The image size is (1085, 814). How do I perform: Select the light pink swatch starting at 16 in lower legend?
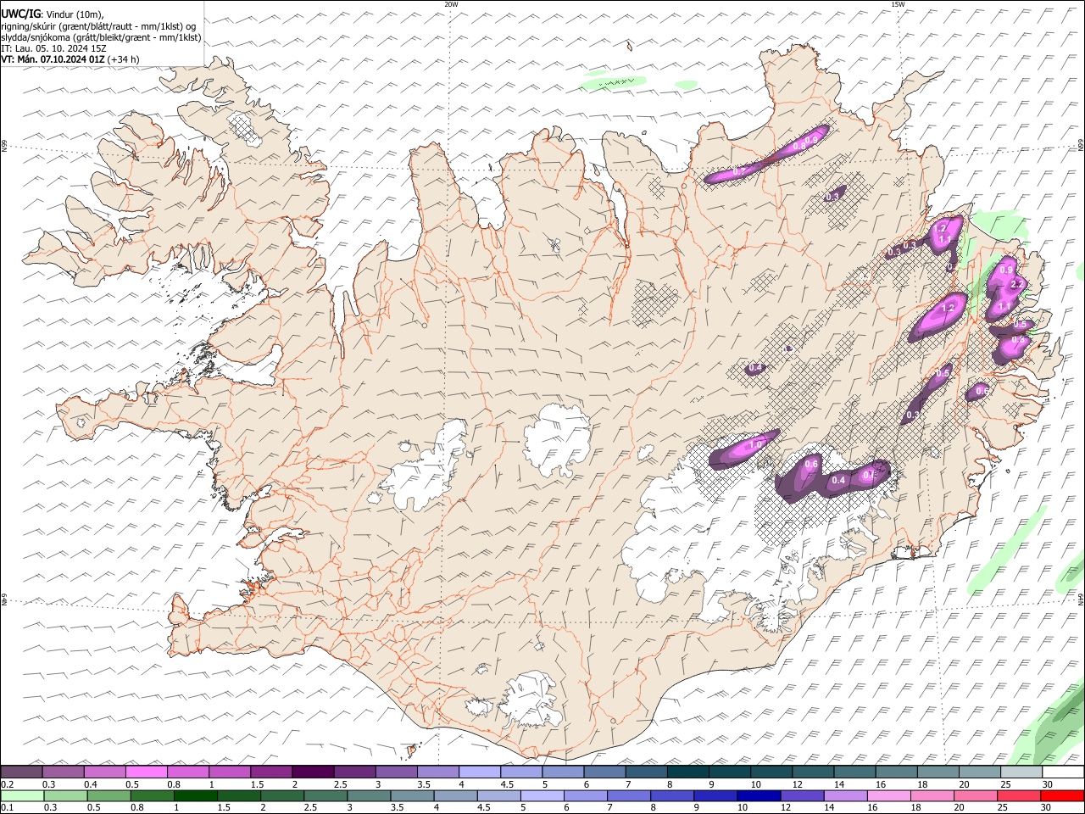point(889,796)
